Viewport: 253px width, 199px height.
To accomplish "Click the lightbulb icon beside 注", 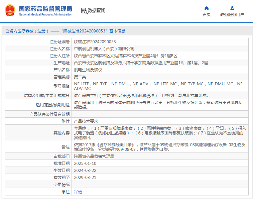I will pos(64,192).
